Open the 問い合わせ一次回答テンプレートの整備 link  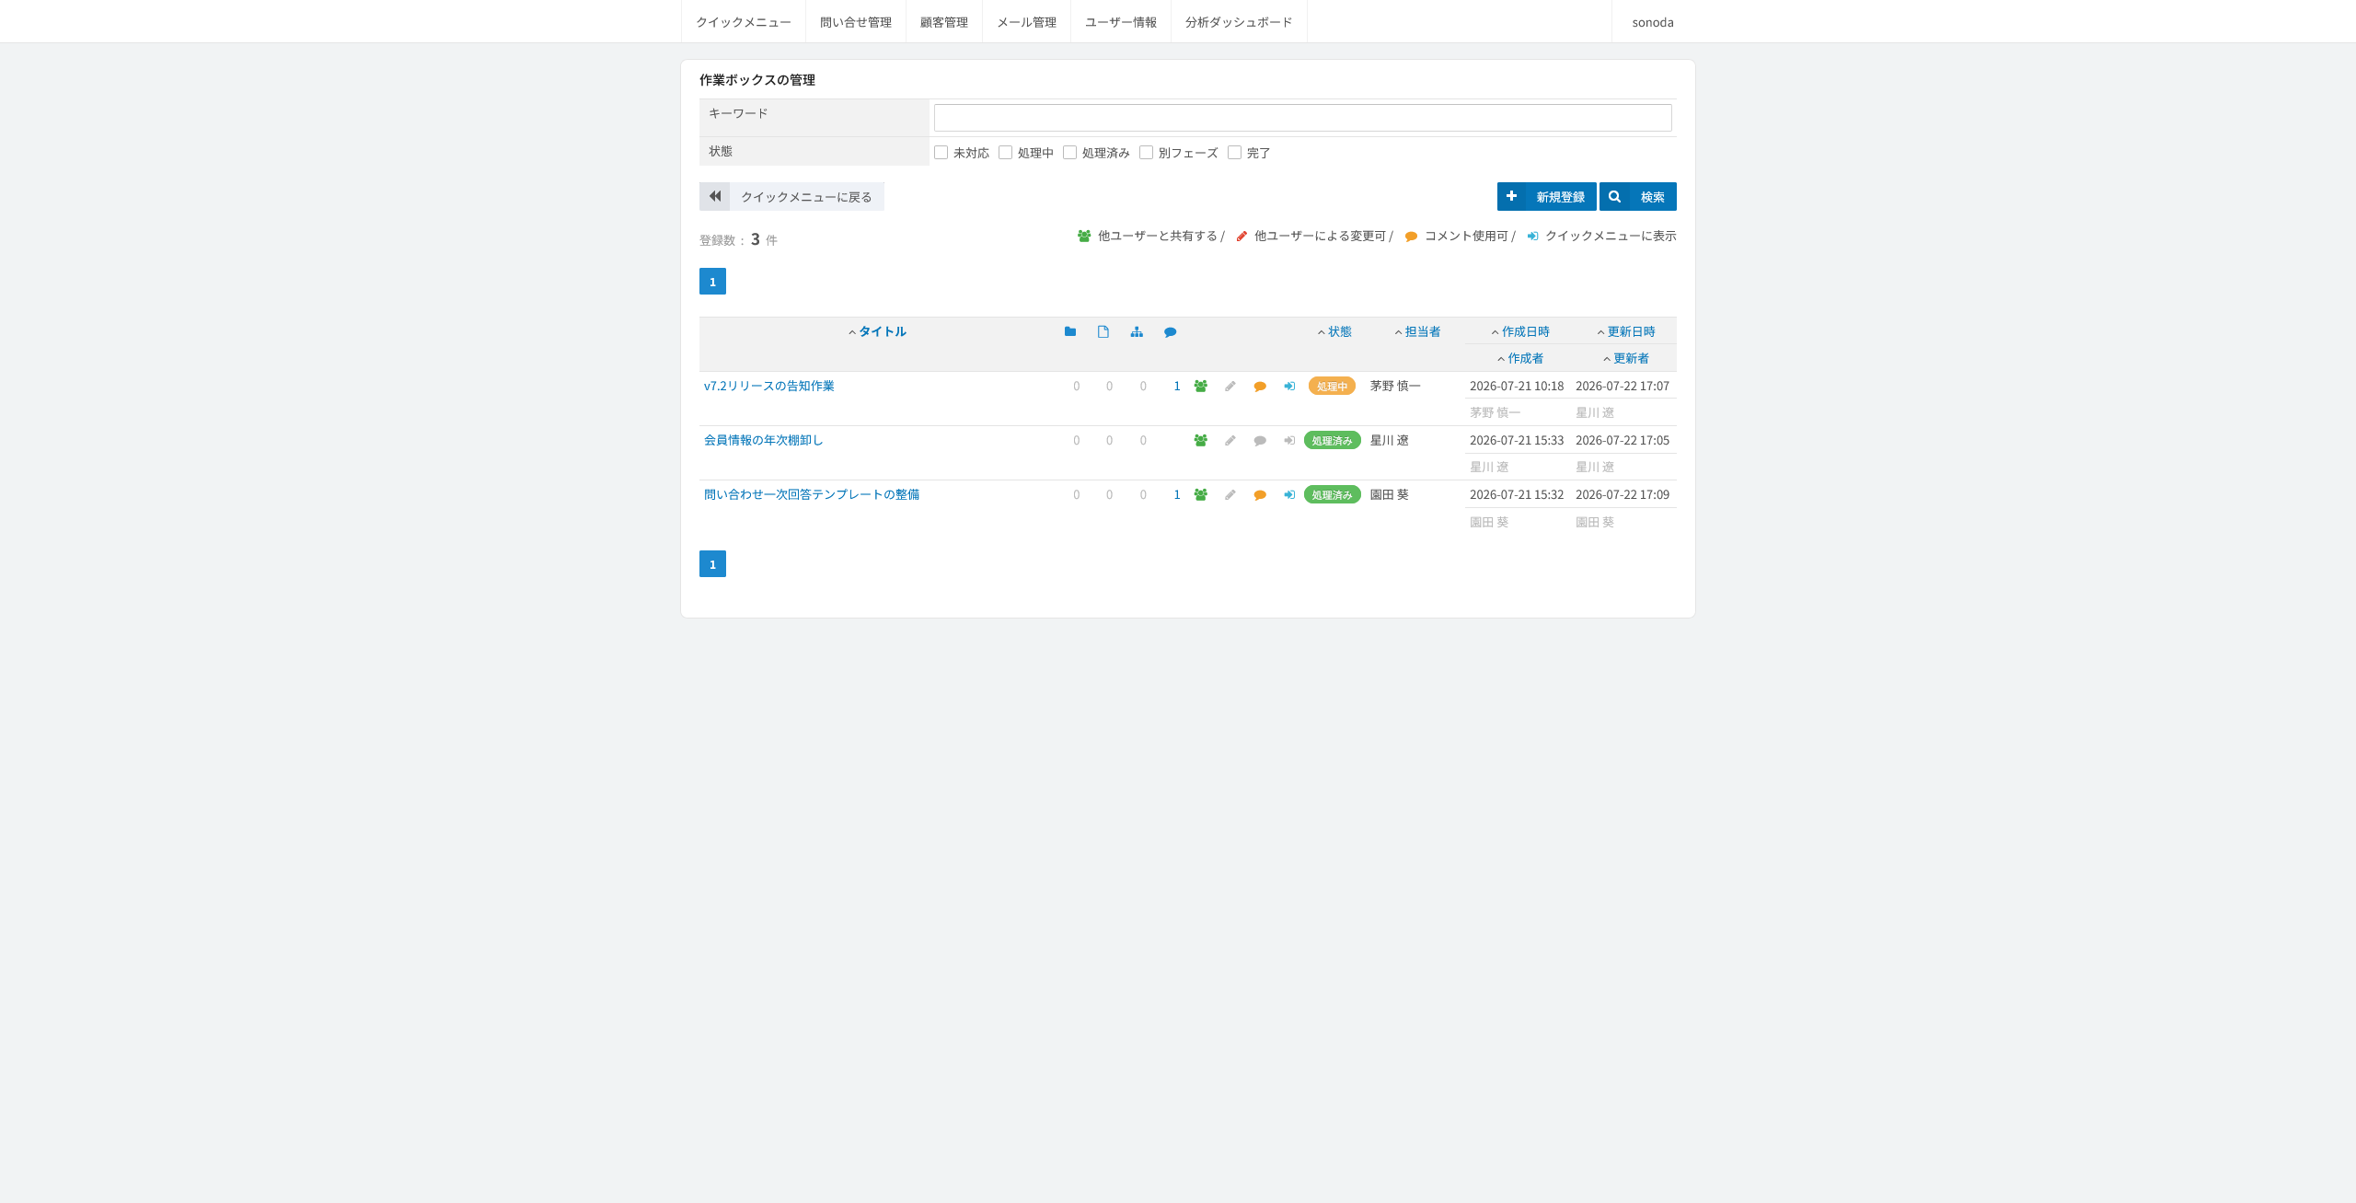812,495
